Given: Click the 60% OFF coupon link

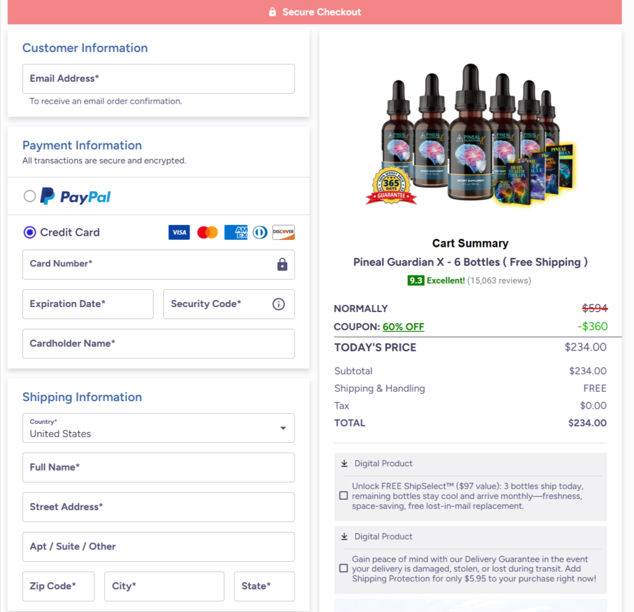Looking at the screenshot, I should [403, 327].
